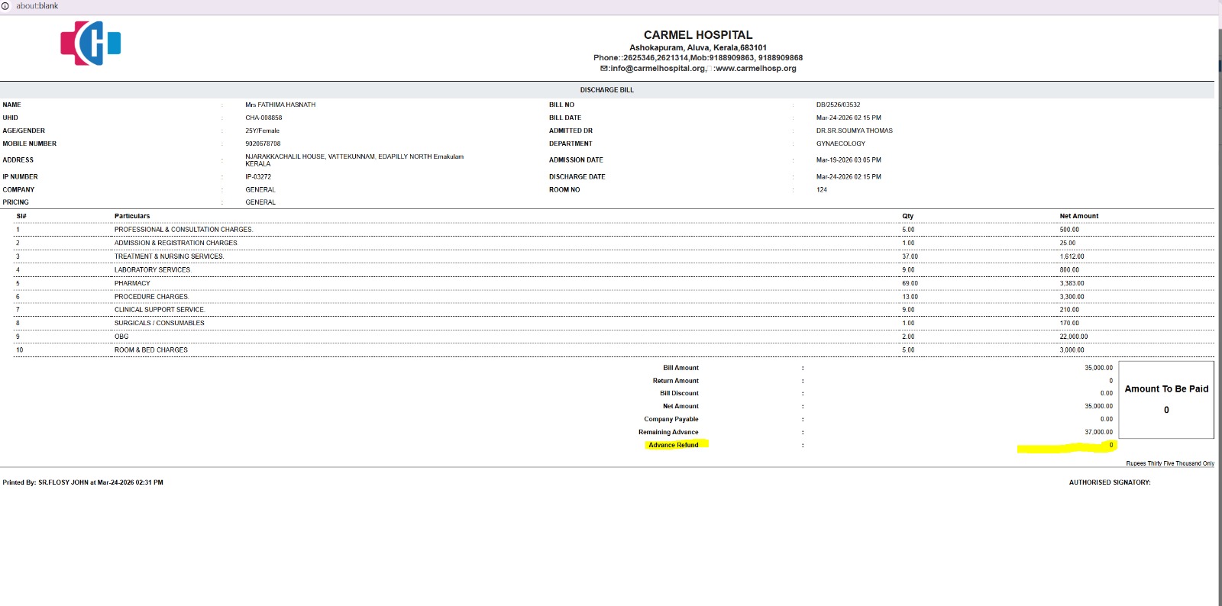Click the Particulars column header
Viewport: 1222px width, 606px height.
132,216
